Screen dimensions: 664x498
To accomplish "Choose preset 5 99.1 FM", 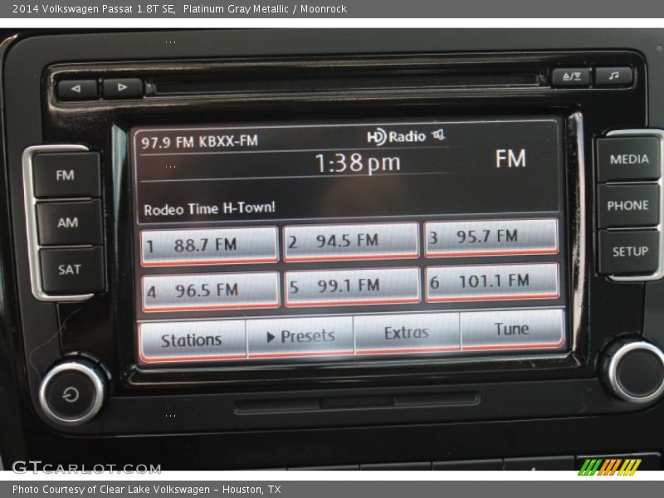I will click(x=353, y=286).
